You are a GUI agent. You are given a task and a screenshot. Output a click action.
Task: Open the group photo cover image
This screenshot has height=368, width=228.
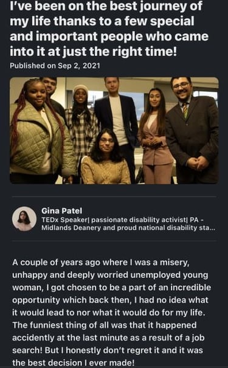pyautogui.click(x=114, y=131)
